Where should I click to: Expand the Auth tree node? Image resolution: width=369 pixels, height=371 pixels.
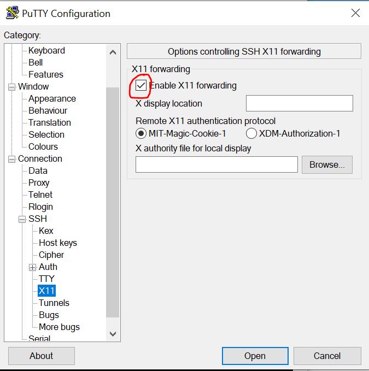[x=33, y=267]
